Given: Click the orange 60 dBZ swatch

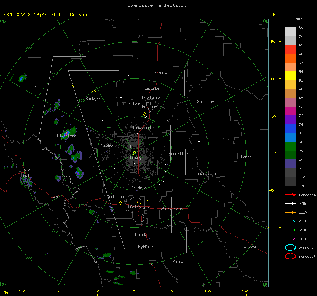Looking at the screenshot, I should [x=290, y=58].
